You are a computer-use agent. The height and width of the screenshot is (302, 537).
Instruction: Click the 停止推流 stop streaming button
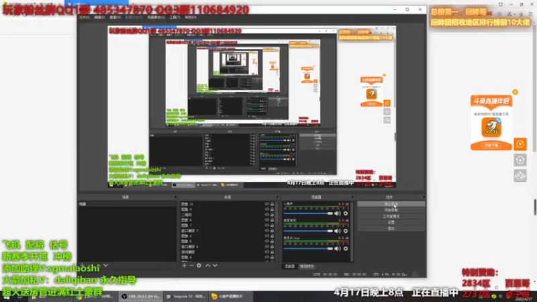[391, 204]
